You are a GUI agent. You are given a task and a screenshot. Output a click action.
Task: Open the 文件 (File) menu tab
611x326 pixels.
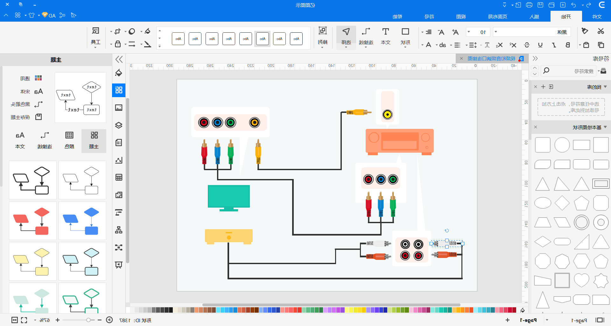(x=597, y=17)
